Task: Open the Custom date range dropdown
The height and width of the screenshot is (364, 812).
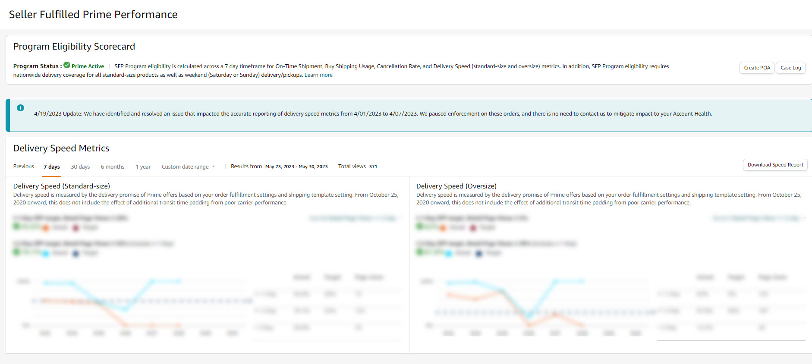Action: point(188,167)
